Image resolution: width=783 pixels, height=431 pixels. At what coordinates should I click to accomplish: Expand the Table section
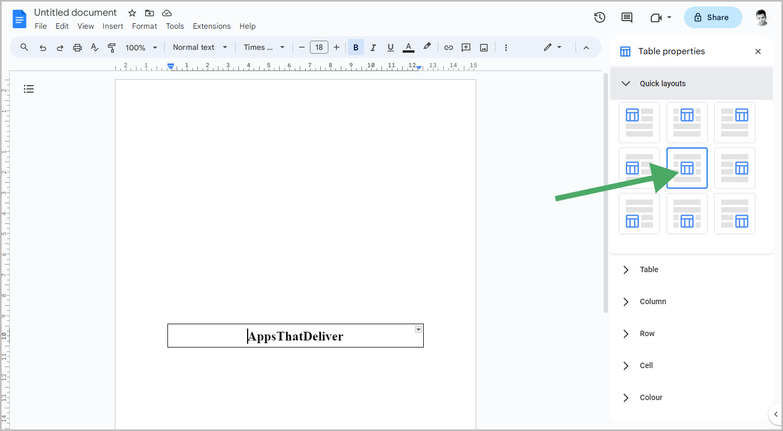[x=626, y=269]
